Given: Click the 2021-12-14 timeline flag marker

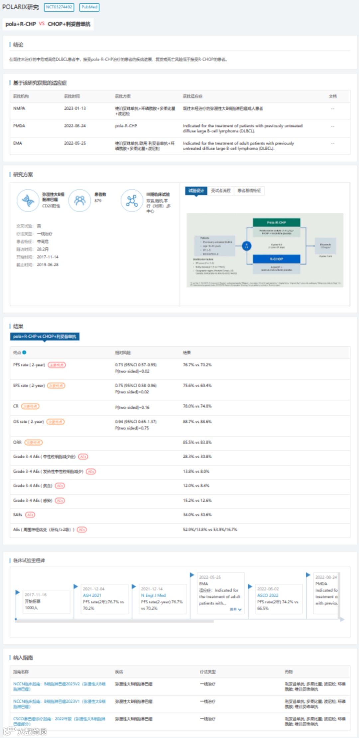Looking at the screenshot, I should 134,586.
